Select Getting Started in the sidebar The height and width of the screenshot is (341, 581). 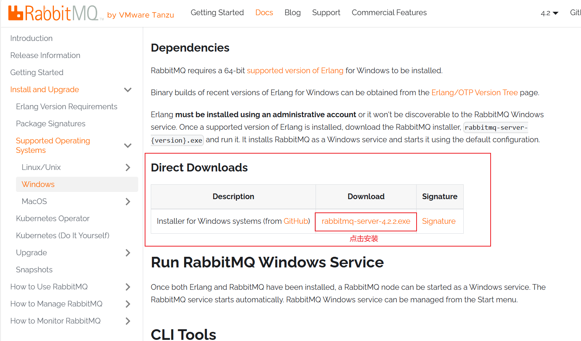[37, 72]
